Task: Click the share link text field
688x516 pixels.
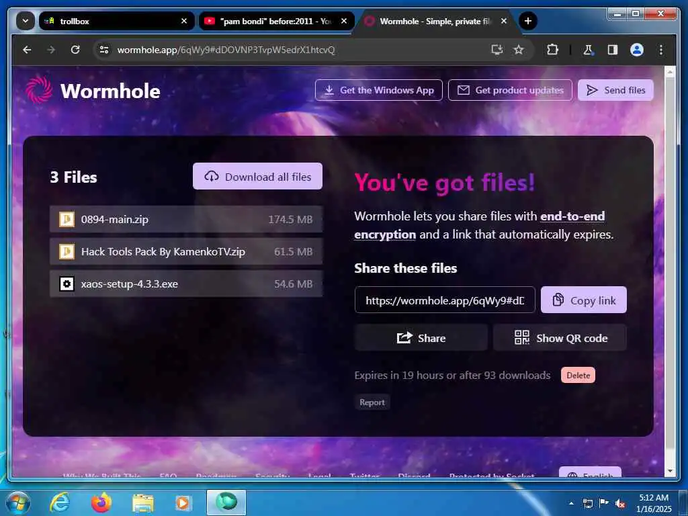Action: [445, 300]
